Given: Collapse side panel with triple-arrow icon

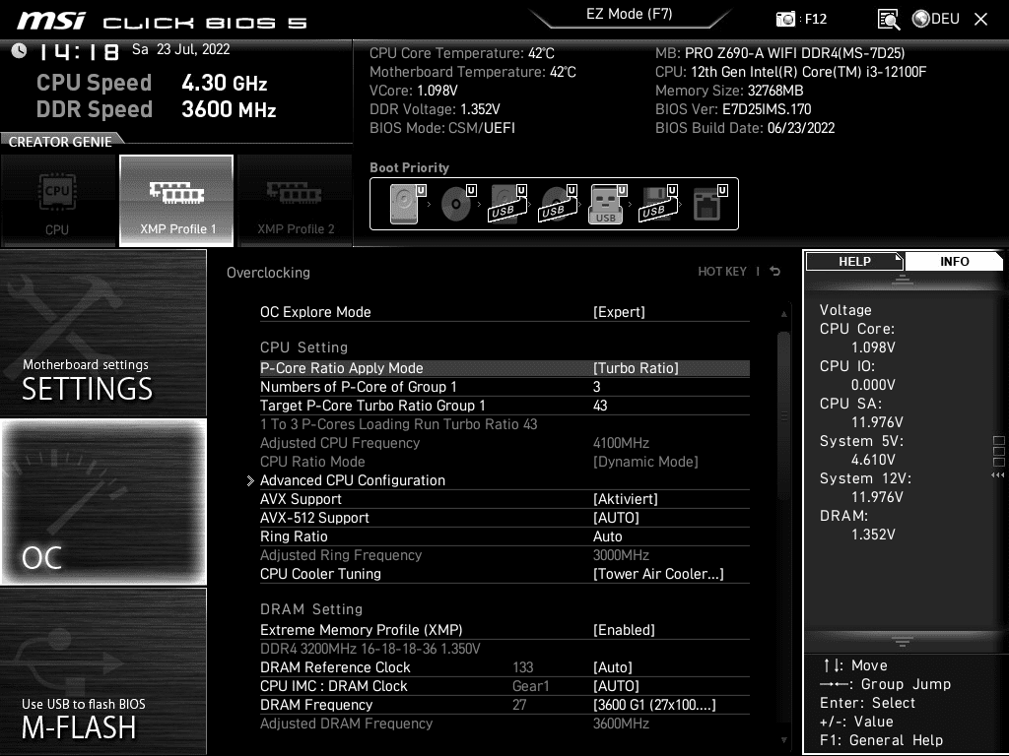Looking at the screenshot, I should (997, 475).
